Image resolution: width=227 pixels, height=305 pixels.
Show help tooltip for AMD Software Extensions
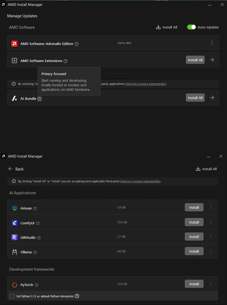(x=66, y=61)
